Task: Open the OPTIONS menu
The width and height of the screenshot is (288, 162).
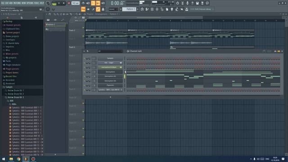Action: click(30, 3)
